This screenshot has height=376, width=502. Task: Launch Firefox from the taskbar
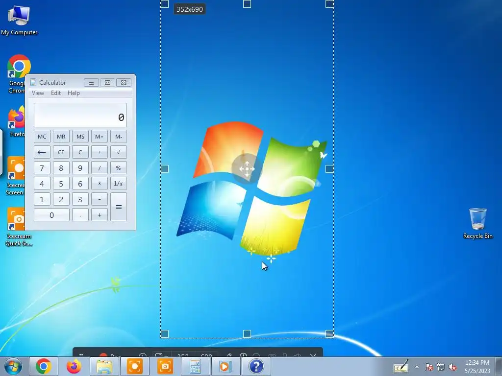(x=74, y=366)
